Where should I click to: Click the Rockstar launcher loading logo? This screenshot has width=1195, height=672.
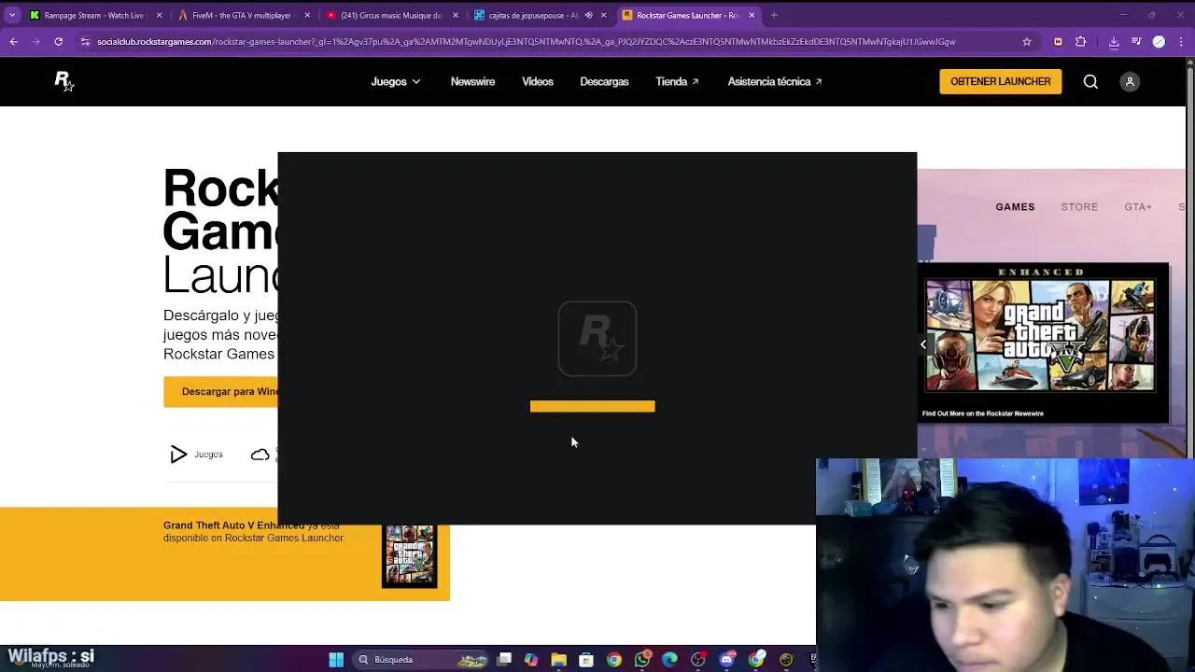point(597,339)
